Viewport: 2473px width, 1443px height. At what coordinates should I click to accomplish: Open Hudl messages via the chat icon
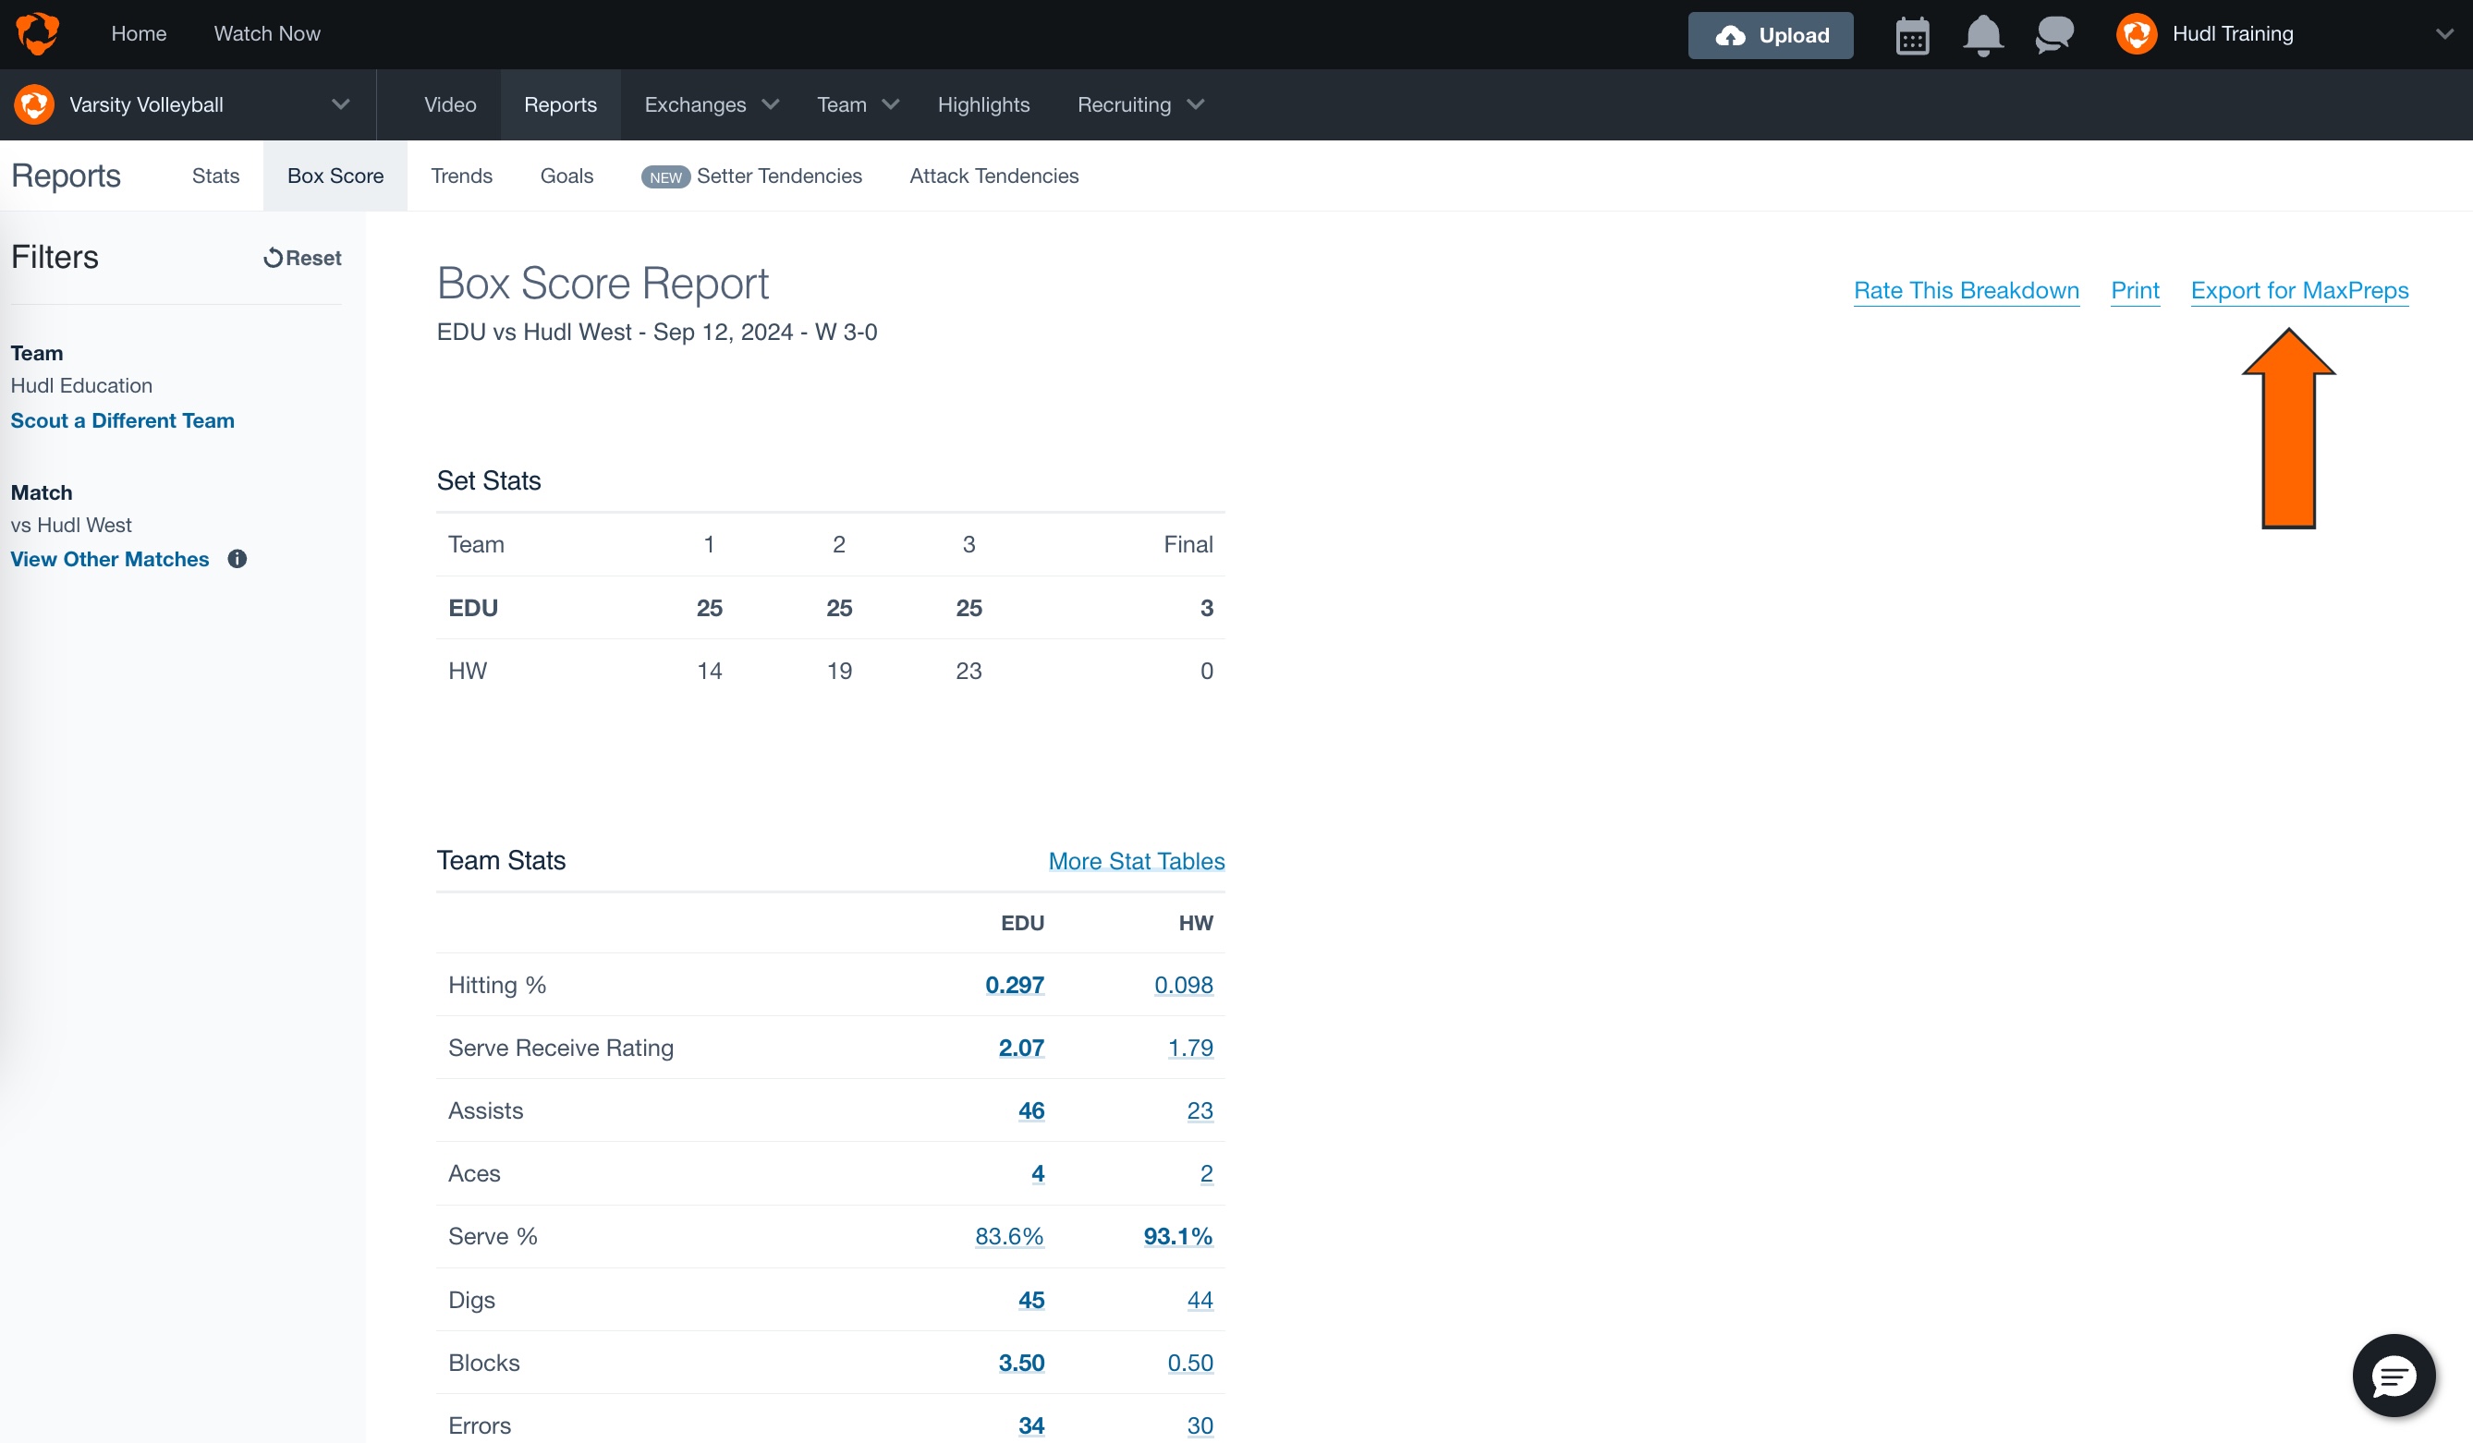coord(2053,34)
